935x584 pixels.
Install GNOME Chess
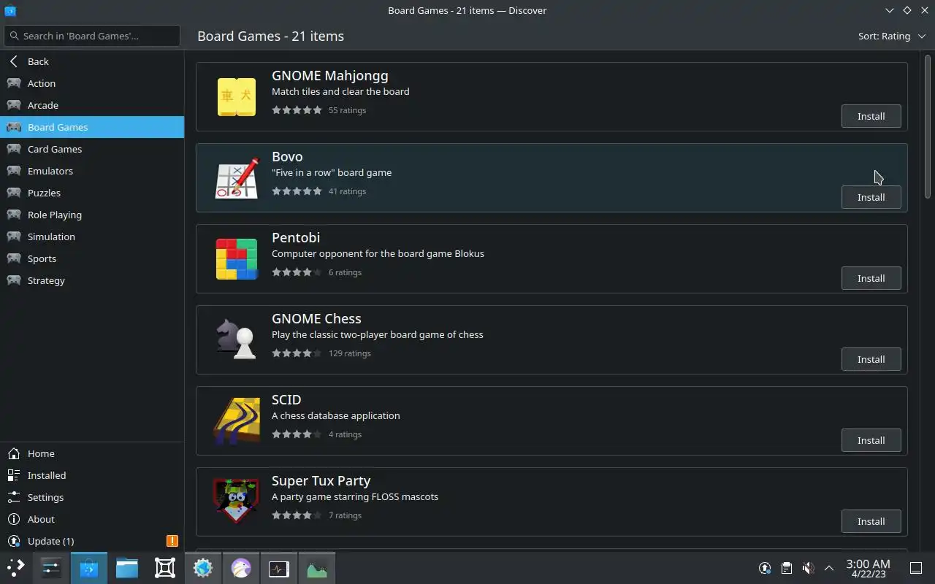pos(871,359)
